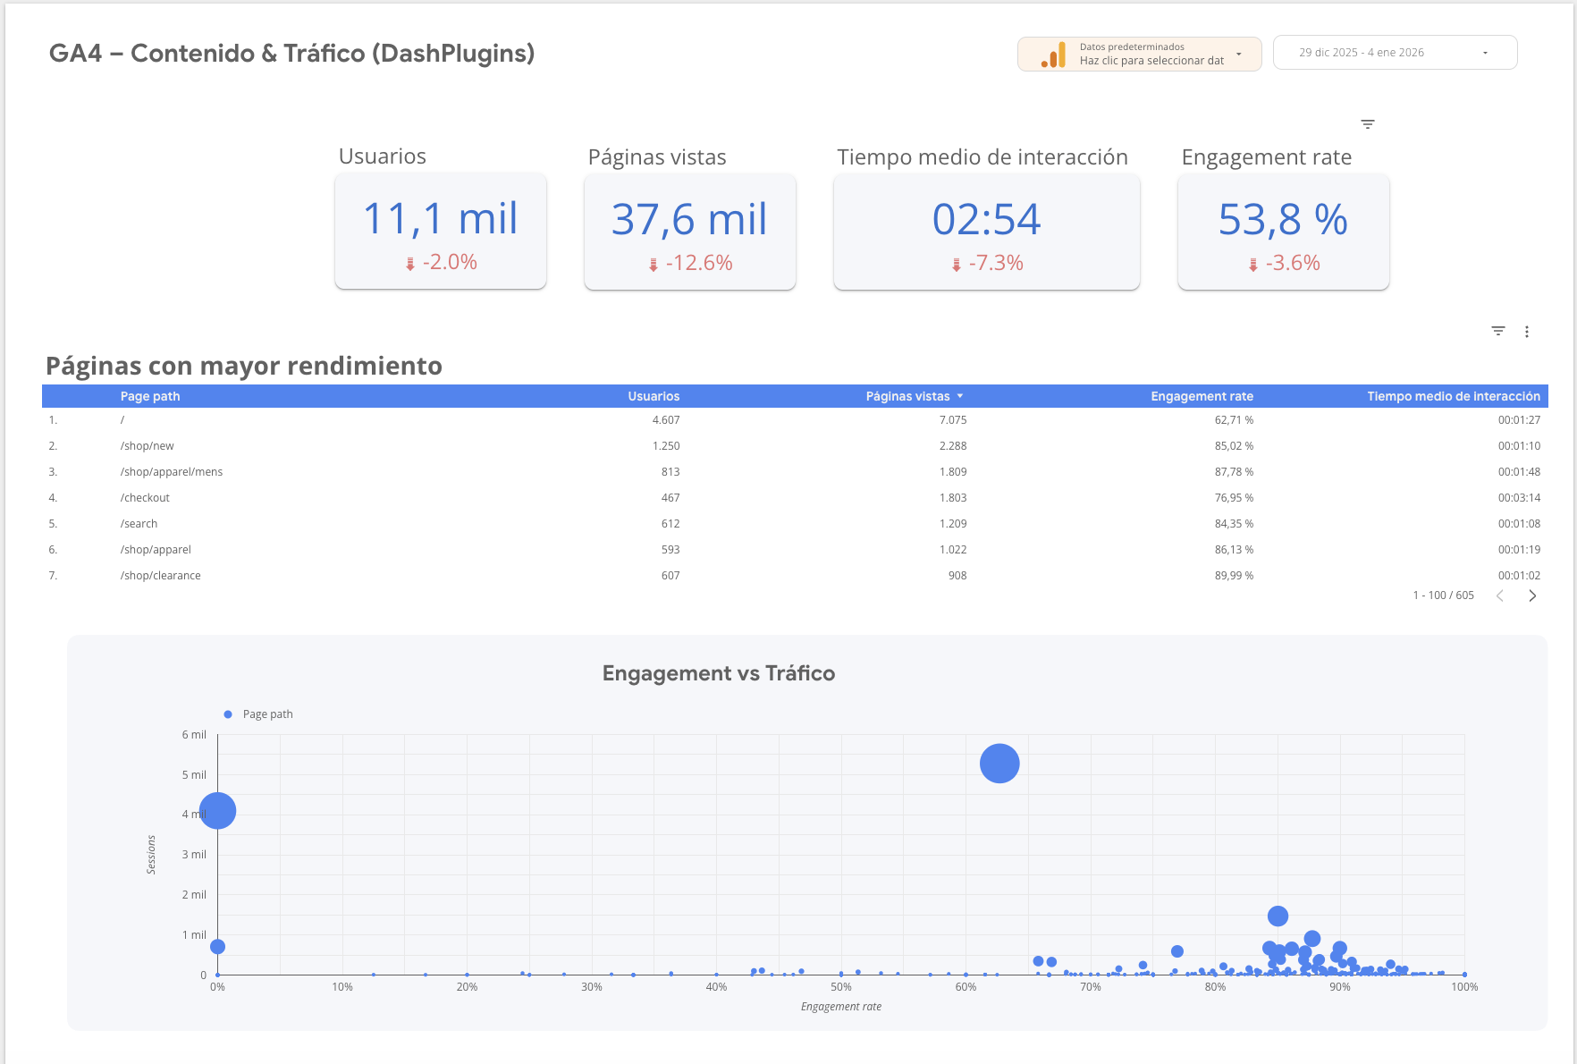Screen dimensions: 1577x1064
Task: Go to next table page with right arrow
Action: (x=1532, y=595)
